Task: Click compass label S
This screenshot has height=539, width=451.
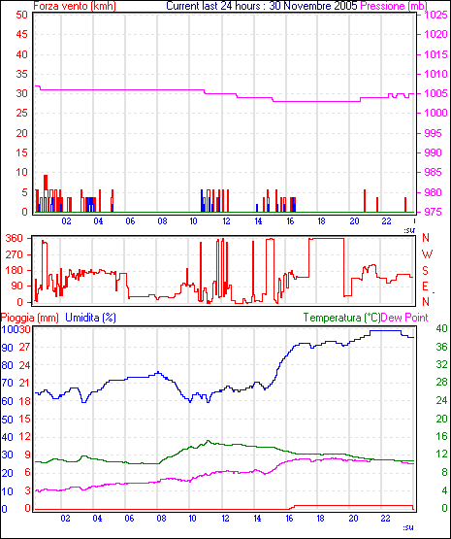Action: point(426,271)
